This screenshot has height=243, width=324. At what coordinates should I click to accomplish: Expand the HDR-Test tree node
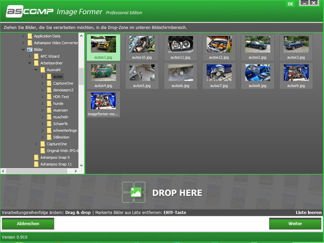point(43,97)
